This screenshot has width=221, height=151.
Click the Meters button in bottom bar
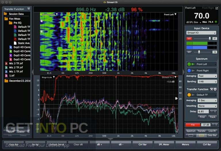pyautogui.click(x=185, y=144)
